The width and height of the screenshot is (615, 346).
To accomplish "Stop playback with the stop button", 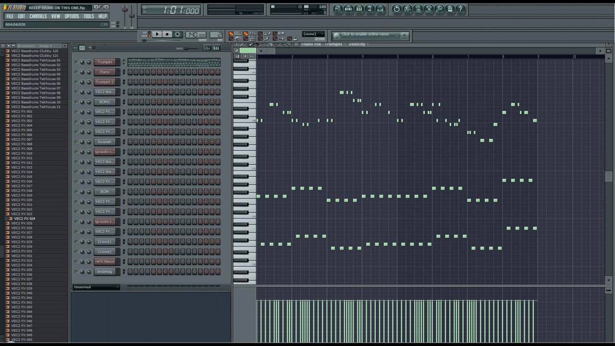I will (167, 34).
